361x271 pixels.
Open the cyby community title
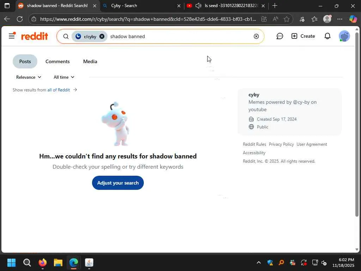(254, 95)
